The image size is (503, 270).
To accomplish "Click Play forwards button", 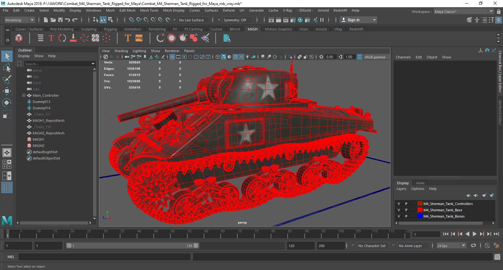I will pyautogui.click(x=475, y=234).
